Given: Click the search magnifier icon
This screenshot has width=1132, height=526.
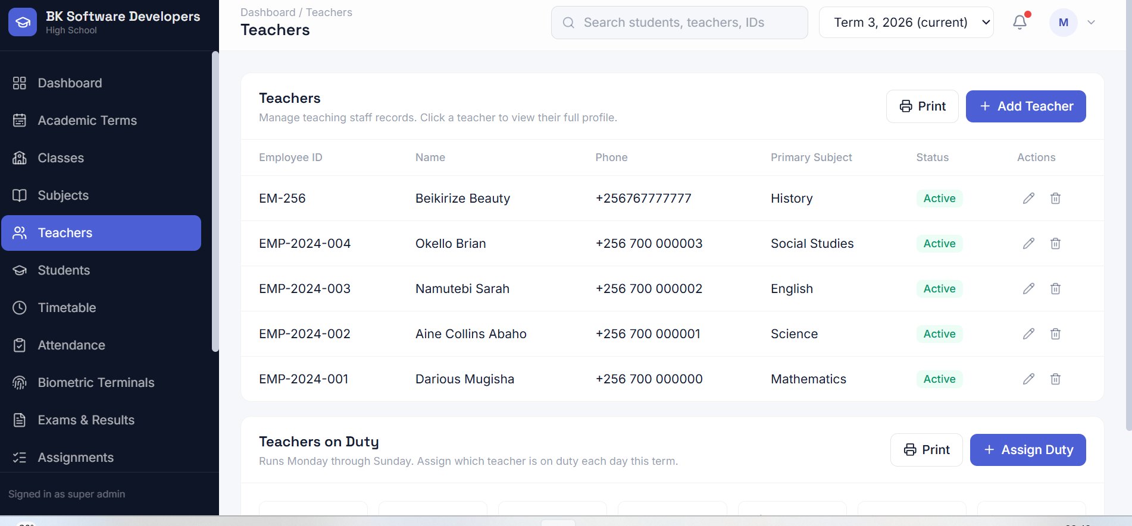Looking at the screenshot, I should tap(568, 23).
